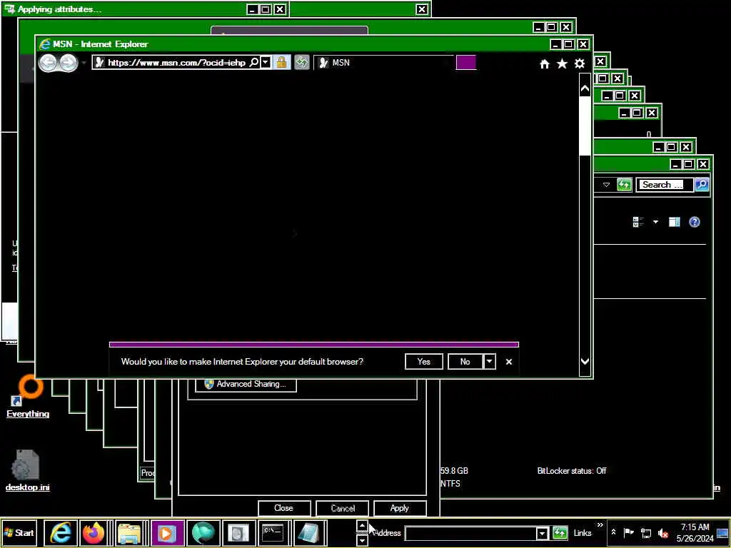Open the taskbar Address dropdown arrow

click(542, 533)
